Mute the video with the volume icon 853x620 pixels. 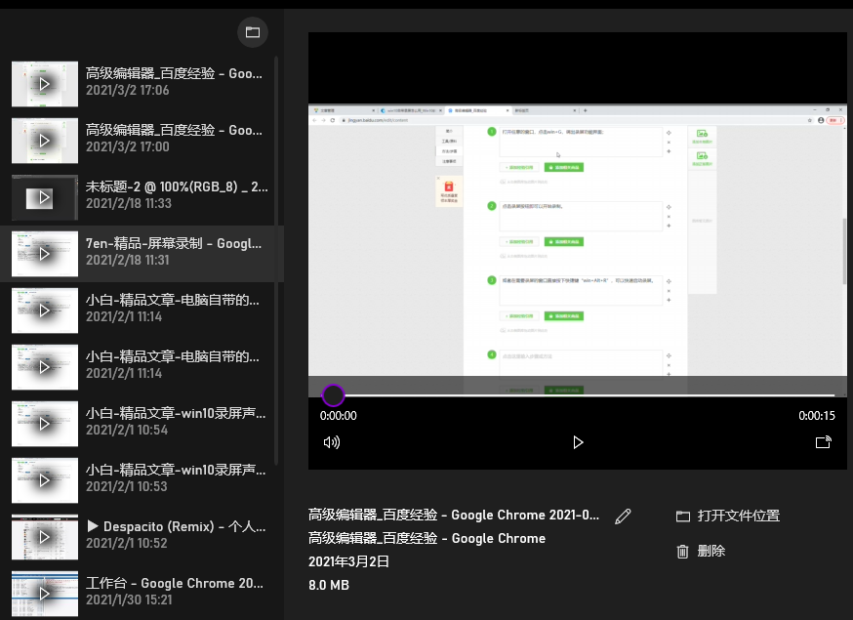(332, 442)
